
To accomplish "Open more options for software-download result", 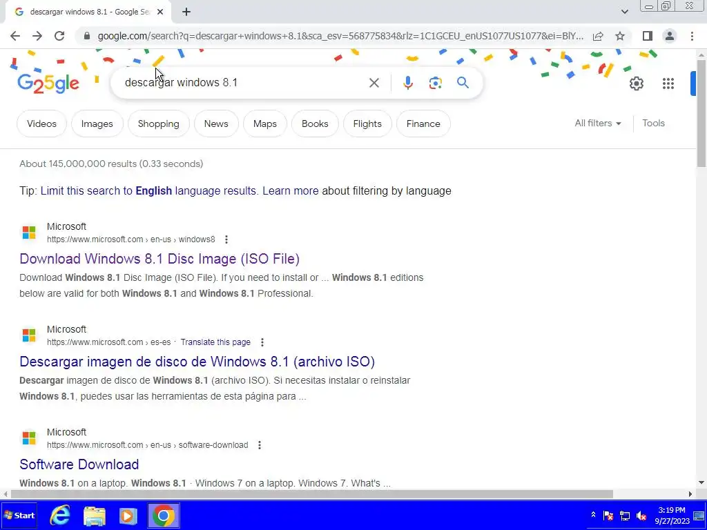I will [x=260, y=445].
